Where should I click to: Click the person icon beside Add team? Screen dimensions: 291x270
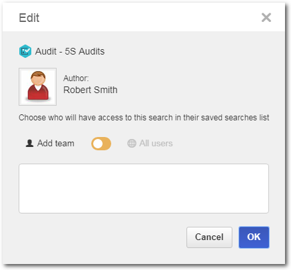point(29,143)
